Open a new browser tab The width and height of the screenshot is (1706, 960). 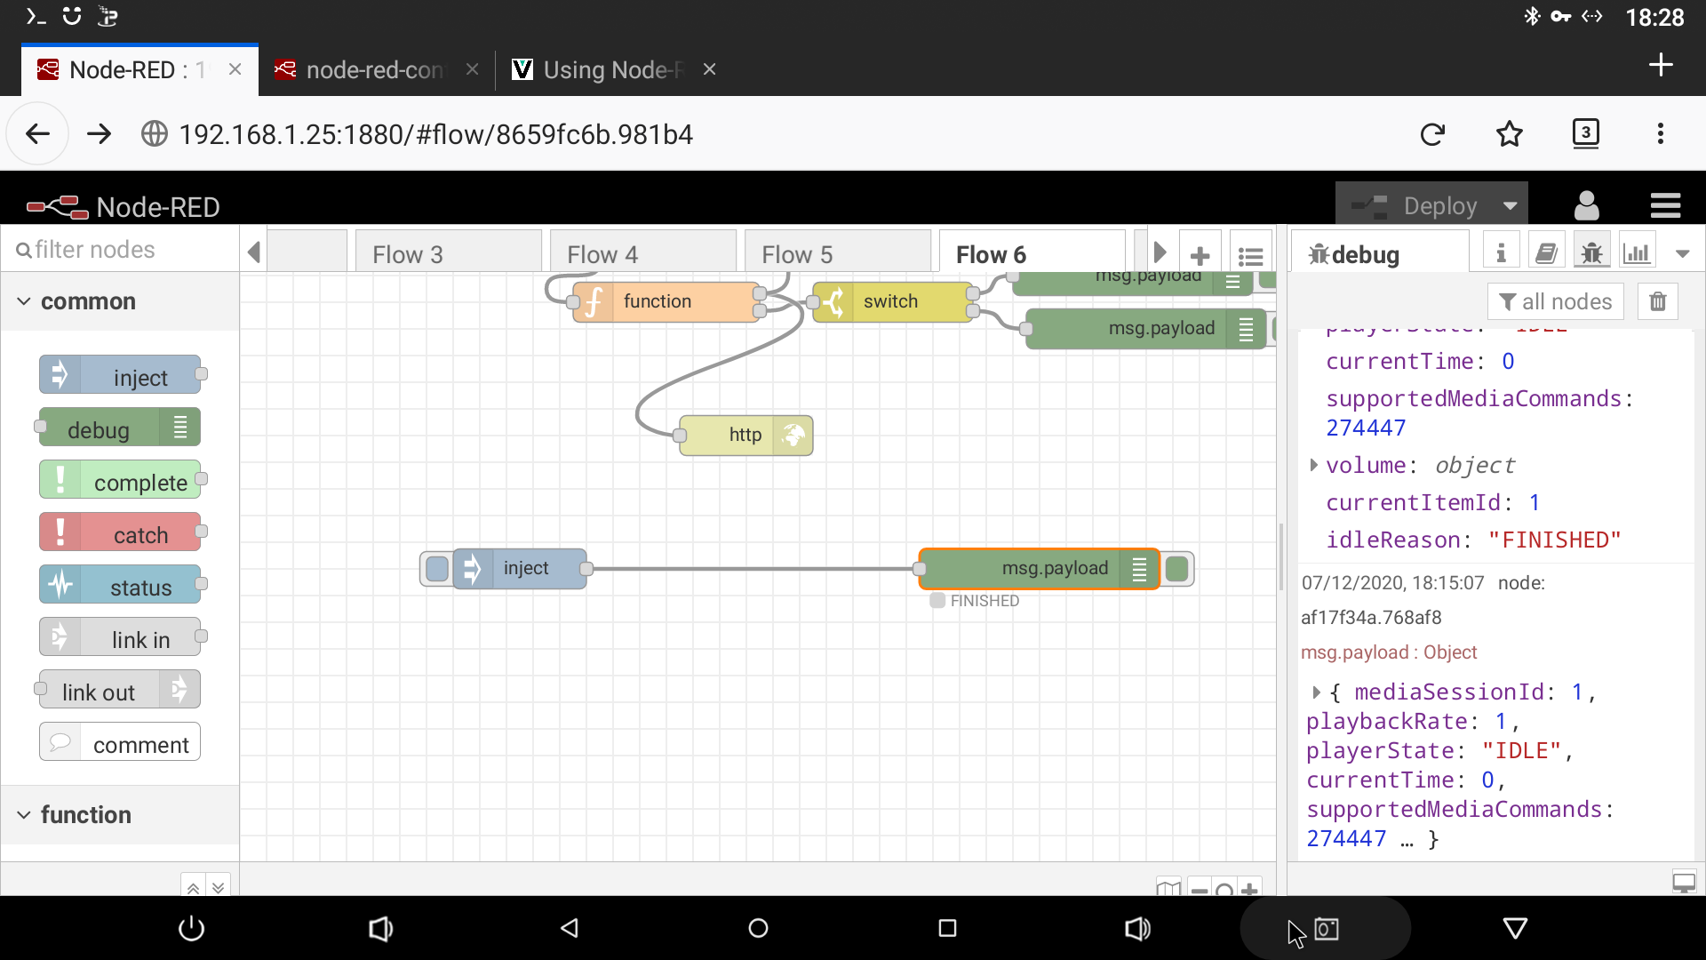tap(1661, 65)
